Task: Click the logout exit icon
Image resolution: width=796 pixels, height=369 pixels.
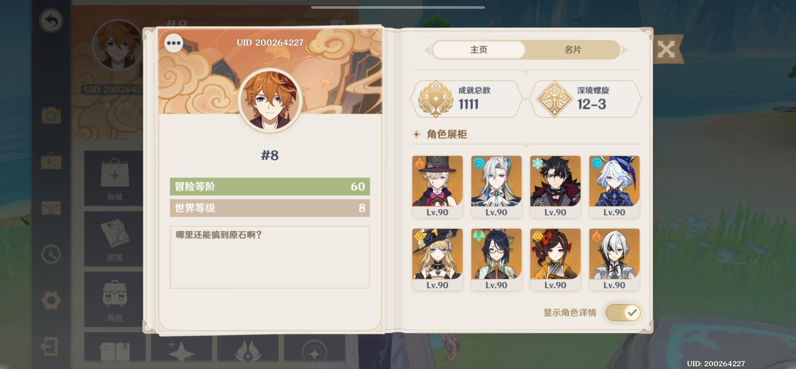Action: click(x=50, y=346)
